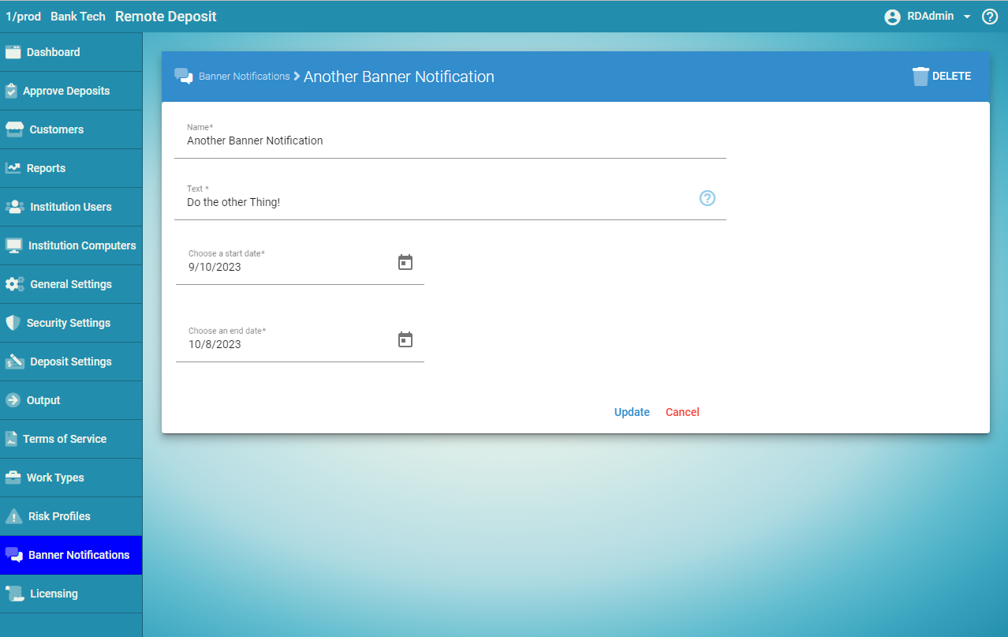This screenshot has width=1008, height=637.
Task: Click into the Name input field
Action: pyautogui.click(x=450, y=141)
